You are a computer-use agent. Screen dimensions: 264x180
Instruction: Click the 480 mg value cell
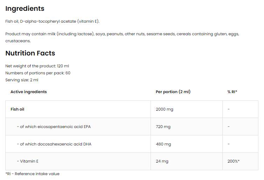click(x=164, y=144)
